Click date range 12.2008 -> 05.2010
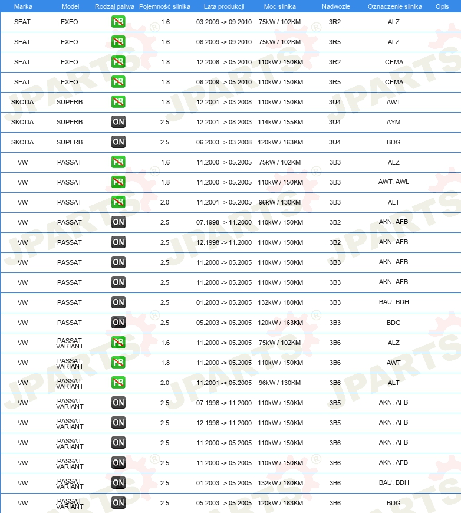461x513 pixels. point(224,62)
